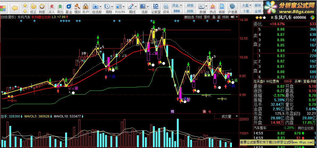
Task: Open the 数据 PE data icon
Action: [201, 6]
